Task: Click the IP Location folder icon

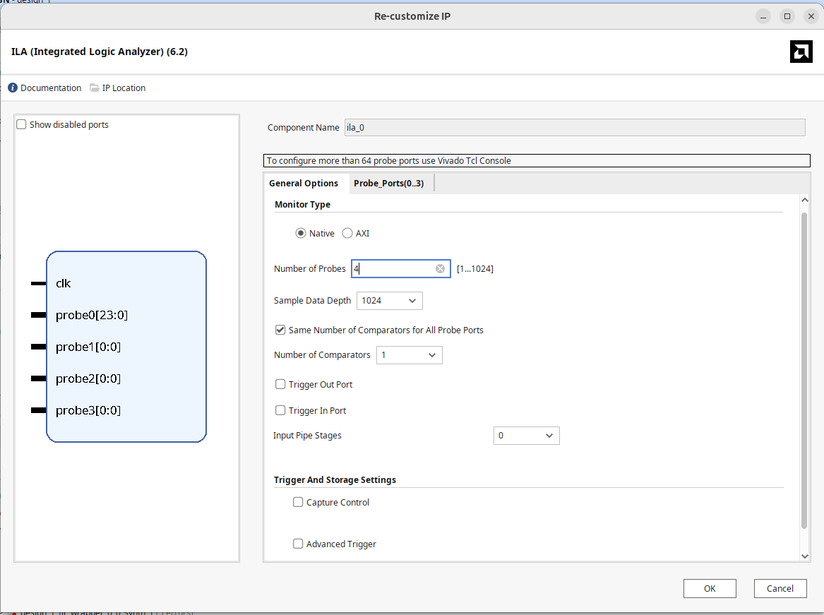Action: [95, 88]
